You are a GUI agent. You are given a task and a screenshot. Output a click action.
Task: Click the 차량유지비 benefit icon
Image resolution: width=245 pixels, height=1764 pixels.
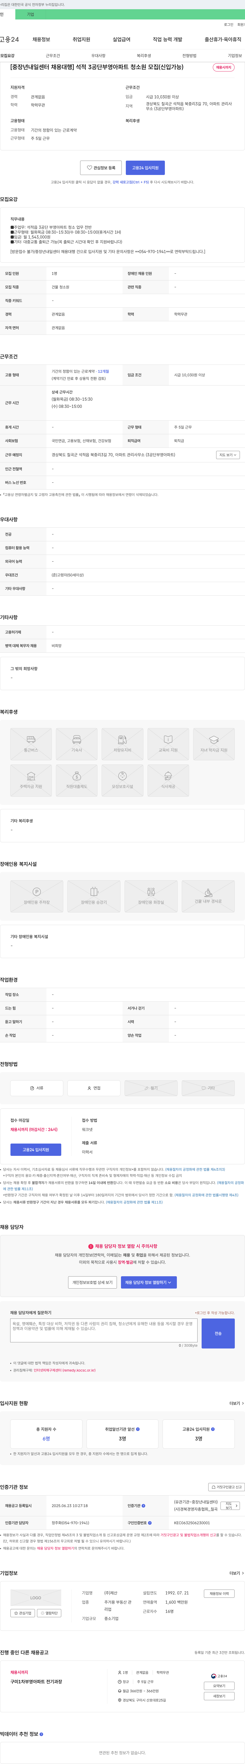tap(122, 744)
